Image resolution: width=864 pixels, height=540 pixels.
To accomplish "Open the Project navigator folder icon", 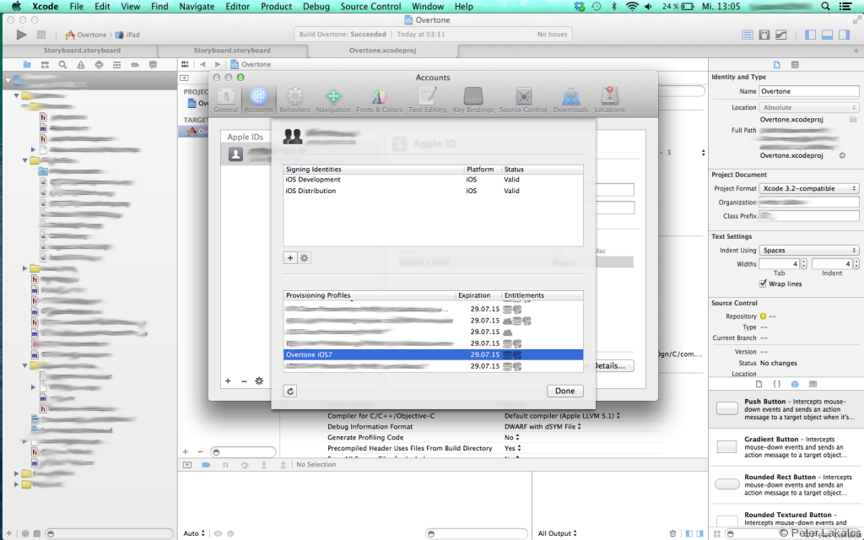I will [26, 64].
